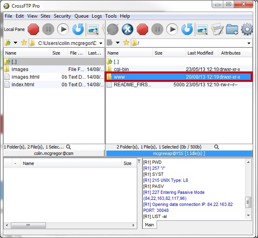Open settings via the gear icon

click(247, 29)
